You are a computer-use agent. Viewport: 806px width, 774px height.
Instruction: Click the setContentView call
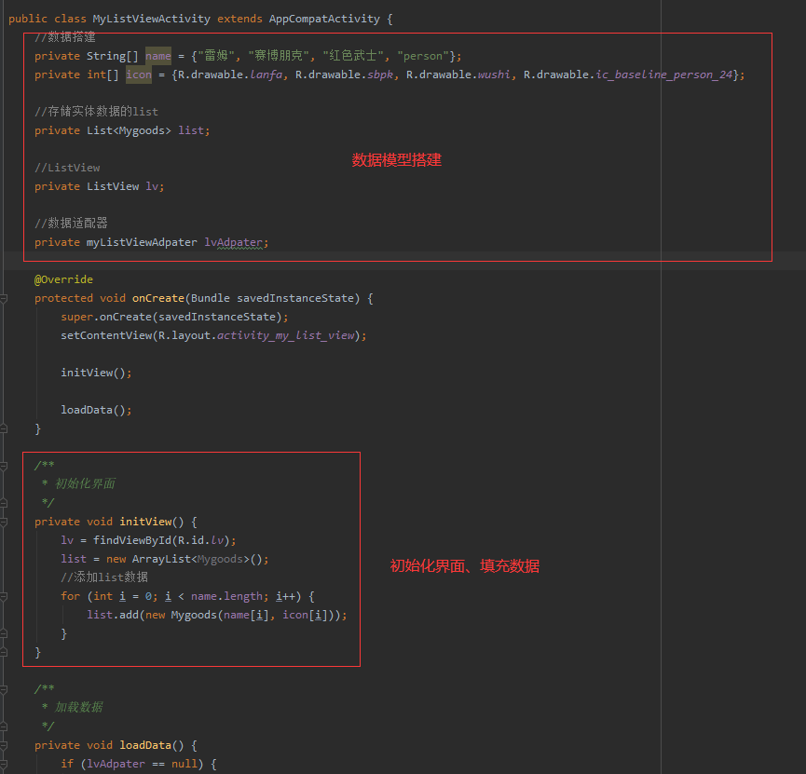(x=106, y=335)
